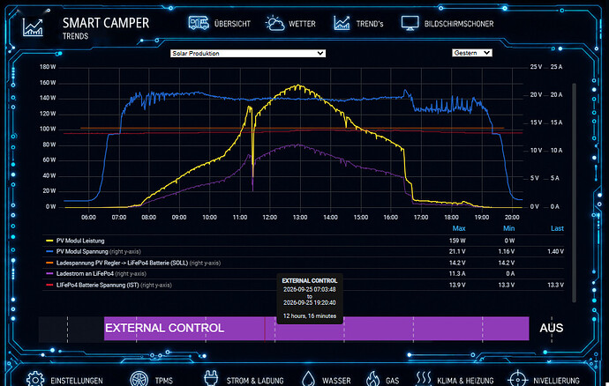The width and height of the screenshot is (609, 386).
Task: Open WASSER label in bottom bar
Action: tap(336, 381)
